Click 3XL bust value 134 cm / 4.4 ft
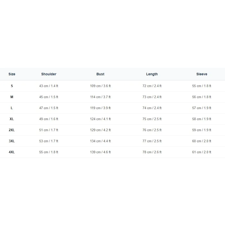 [x=100, y=141]
